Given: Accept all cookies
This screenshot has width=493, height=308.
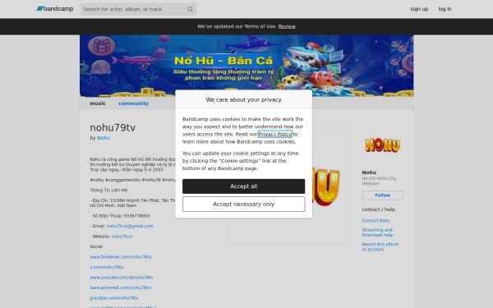Looking at the screenshot, I should point(243,186).
